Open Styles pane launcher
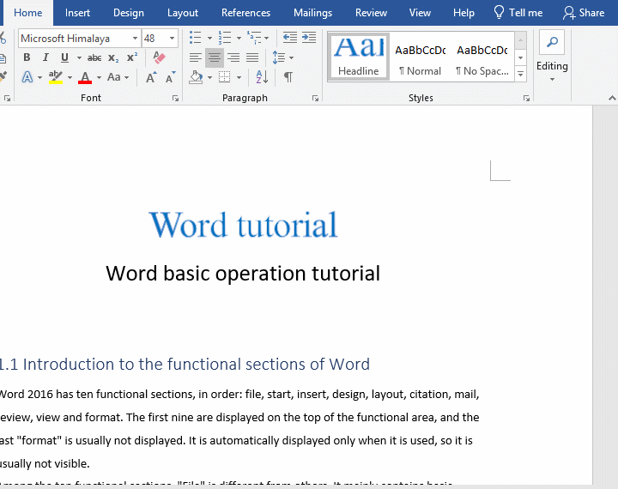Viewport: 618px width, 489px height. click(x=526, y=99)
